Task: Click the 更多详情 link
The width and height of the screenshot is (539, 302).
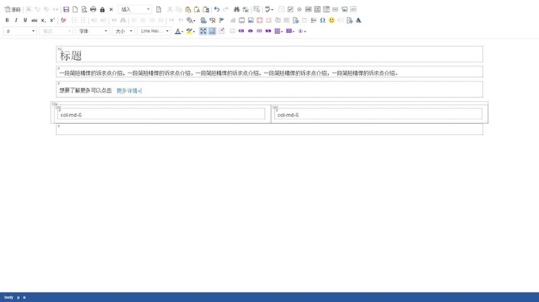Action: click(129, 90)
